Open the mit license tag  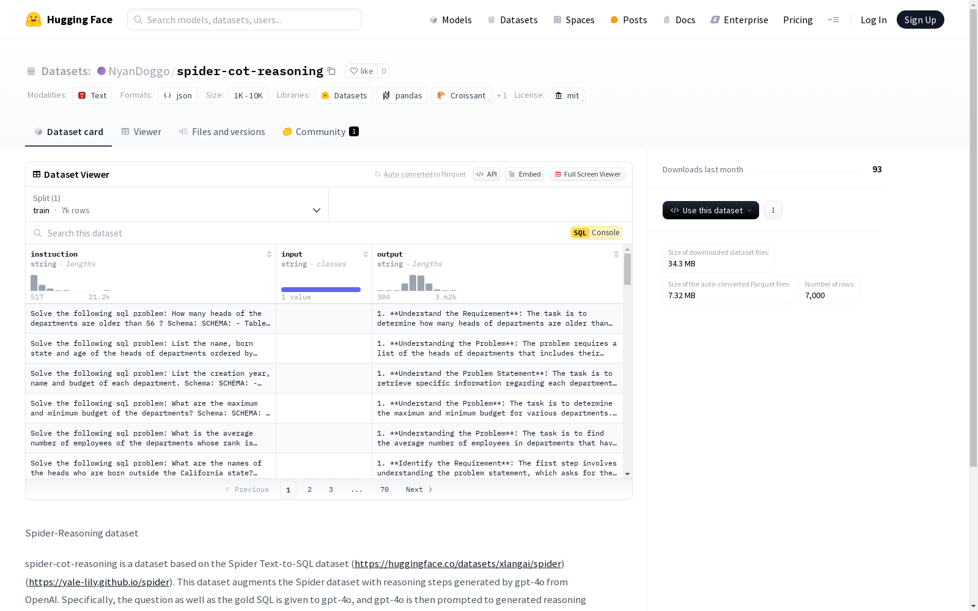567,95
